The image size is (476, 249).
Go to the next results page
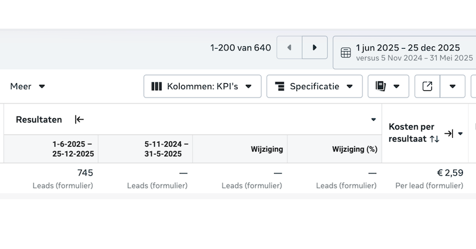tap(315, 48)
